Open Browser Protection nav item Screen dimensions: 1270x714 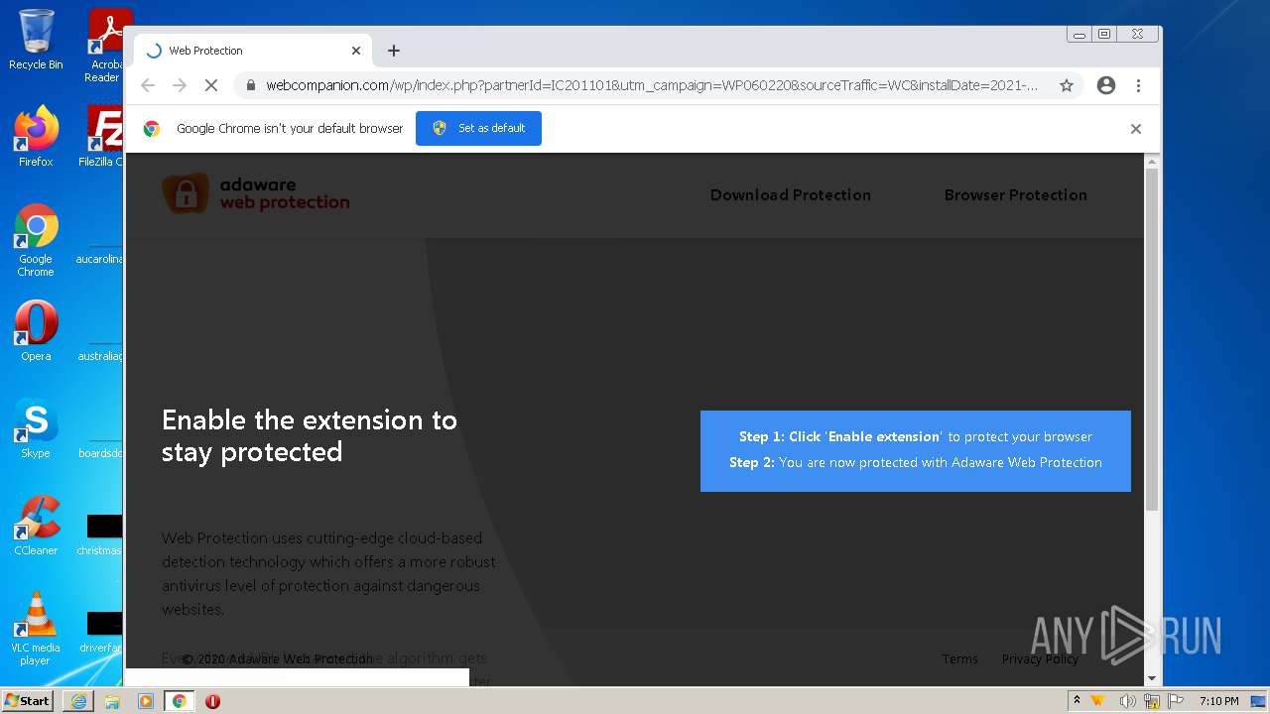pyautogui.click(x=1015, y=195)
